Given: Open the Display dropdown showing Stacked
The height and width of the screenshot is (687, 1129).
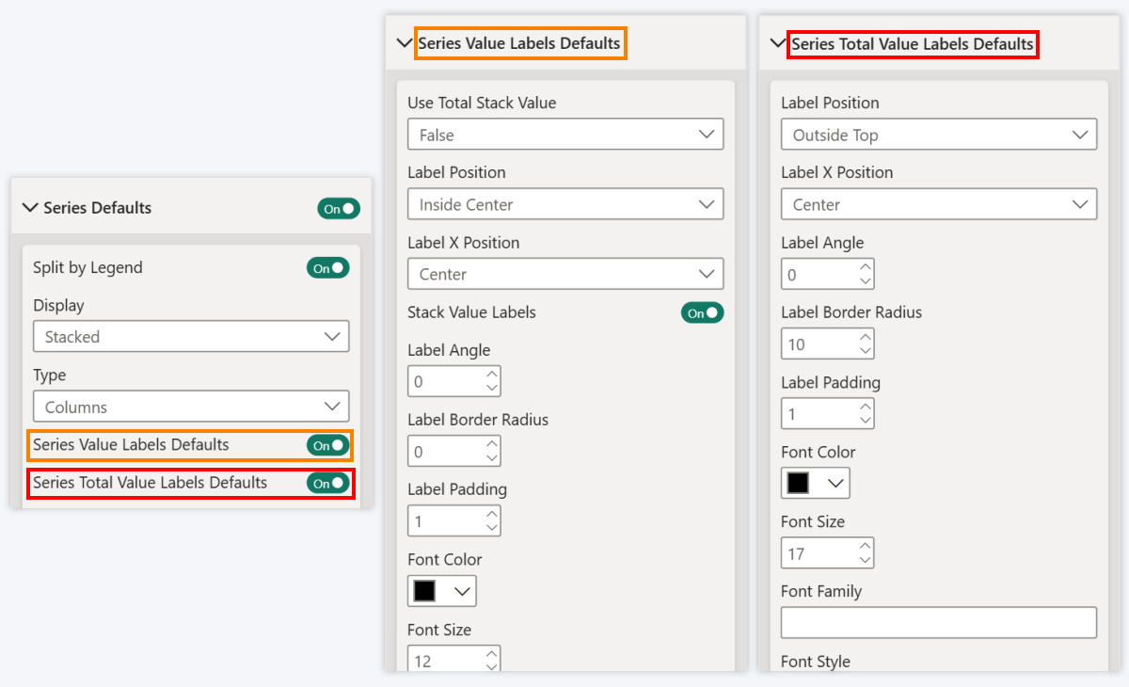Looking at the screenshot, I should tap(190, 337).
